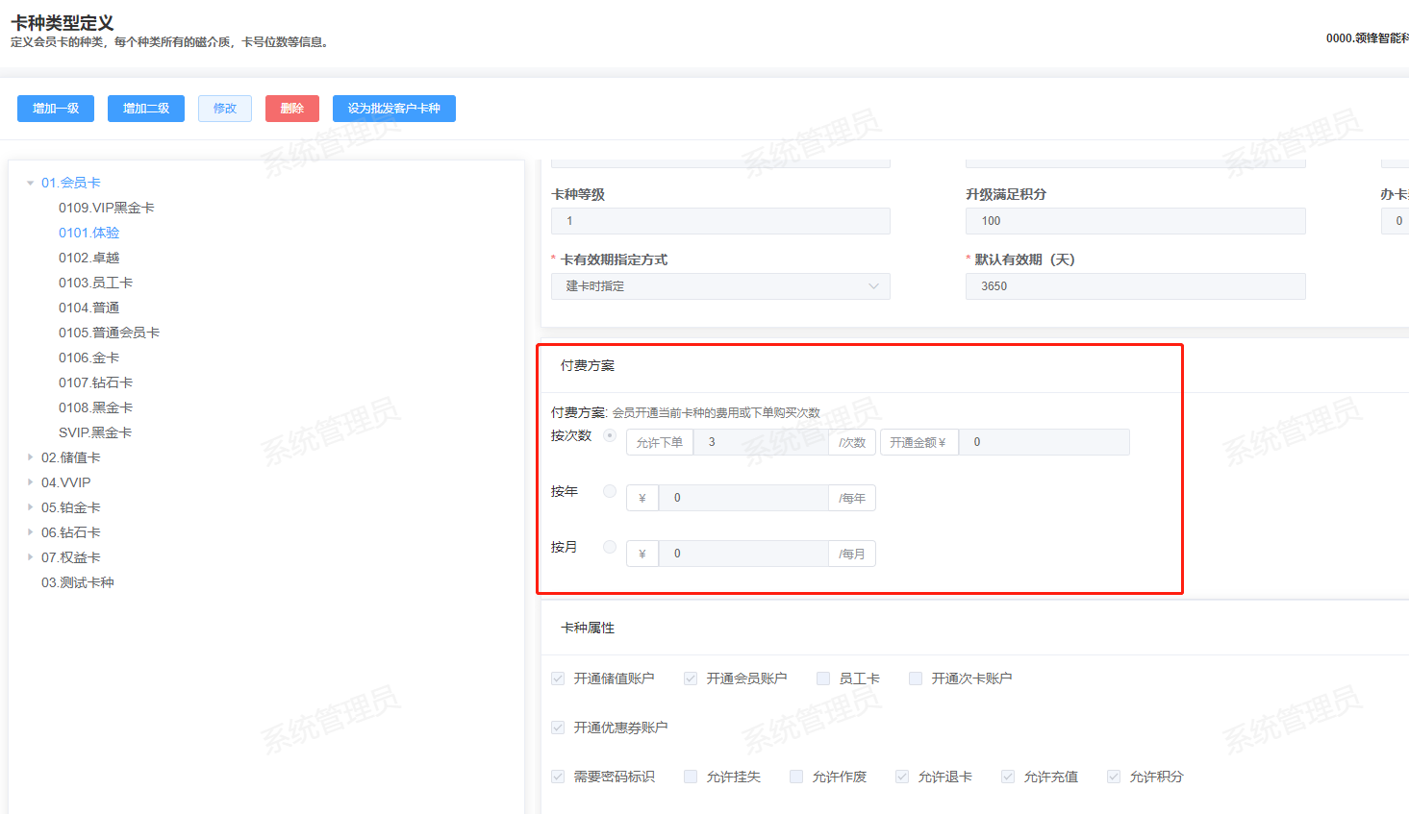Click 设为批发客户卡种 button
The width and height of the screenshot is (1409, 814).
tap(393, 109)
